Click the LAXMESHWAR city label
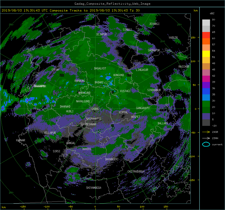The height and width of the screenshot is (210, 225). coord(88,124)
